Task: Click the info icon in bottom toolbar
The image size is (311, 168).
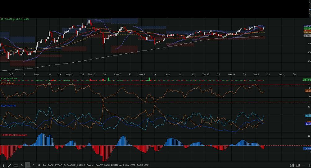Action: point(3,165)
